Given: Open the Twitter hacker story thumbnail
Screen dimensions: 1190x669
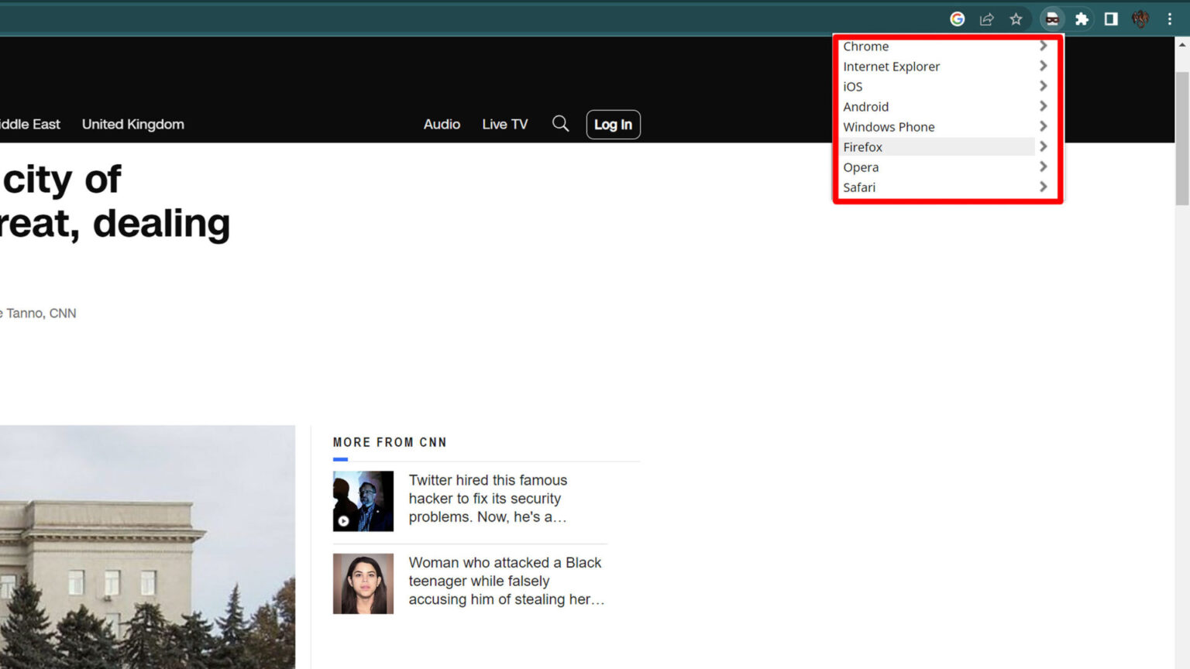Looking at the screenshot, I should pyautogui.click(x=363, y=501).
